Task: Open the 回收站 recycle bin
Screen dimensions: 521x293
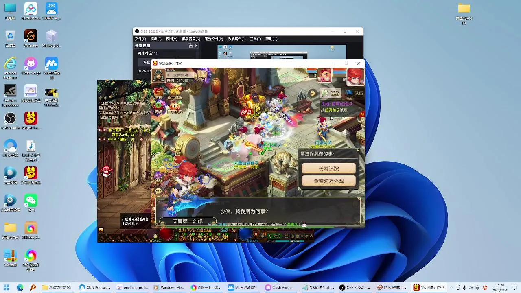Action: coord(10,38)
